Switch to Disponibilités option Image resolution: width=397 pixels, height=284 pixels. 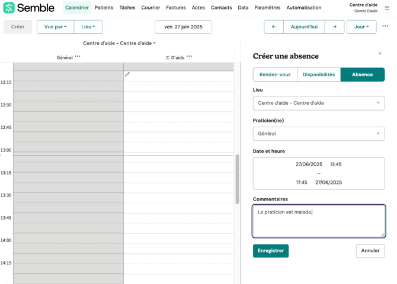[319, 75]
